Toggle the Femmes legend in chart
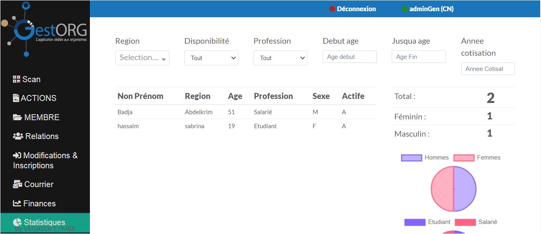 pyautogui.click(x=477, y=157)
